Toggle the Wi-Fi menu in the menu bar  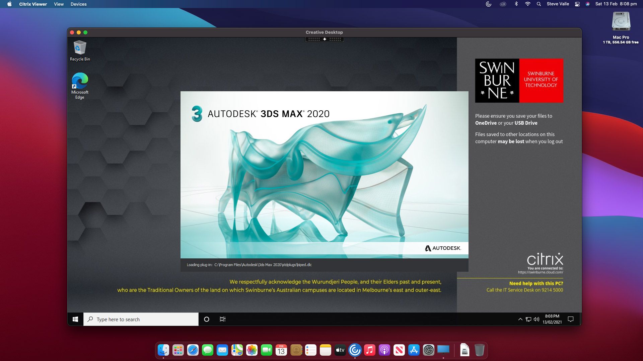pyautogui.click(x=528, y=4)
